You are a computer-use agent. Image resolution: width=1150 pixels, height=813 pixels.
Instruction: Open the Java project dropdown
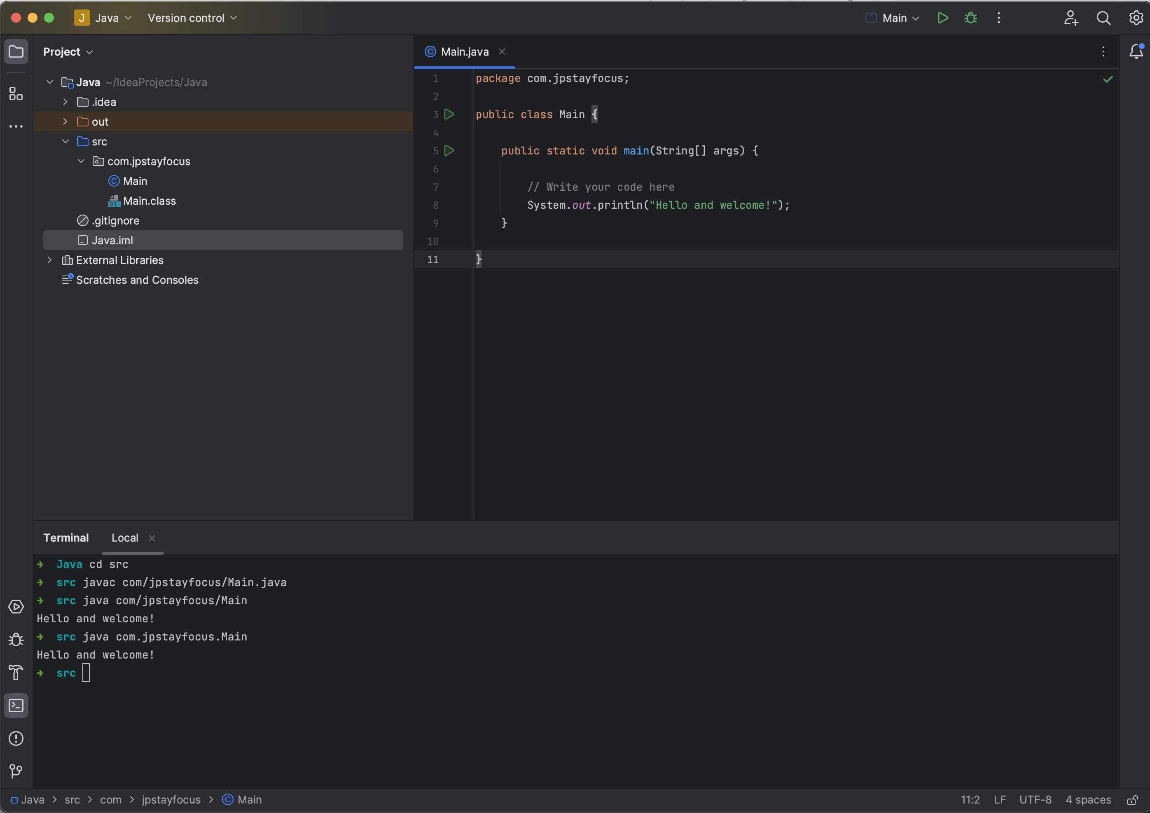point(103,18)
